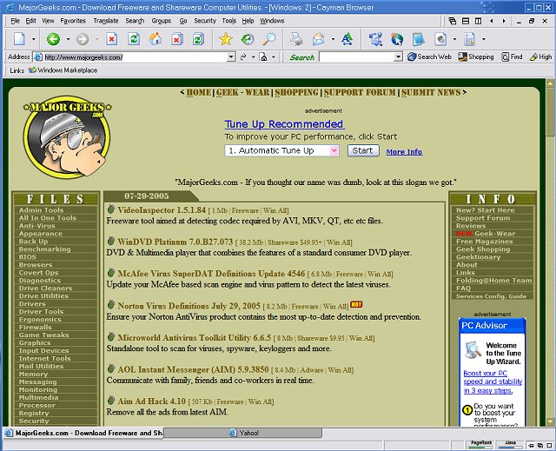
Task: Click the Alexa status bar meter
Action: click(510, 445)
